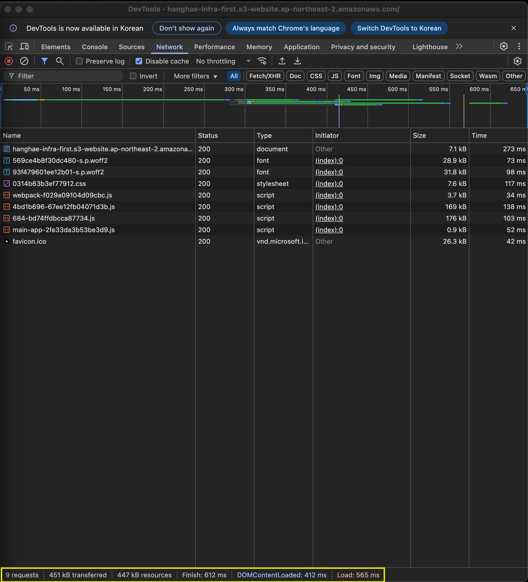Stop recording network log
The image size is (528, 582).
[9, 61]
